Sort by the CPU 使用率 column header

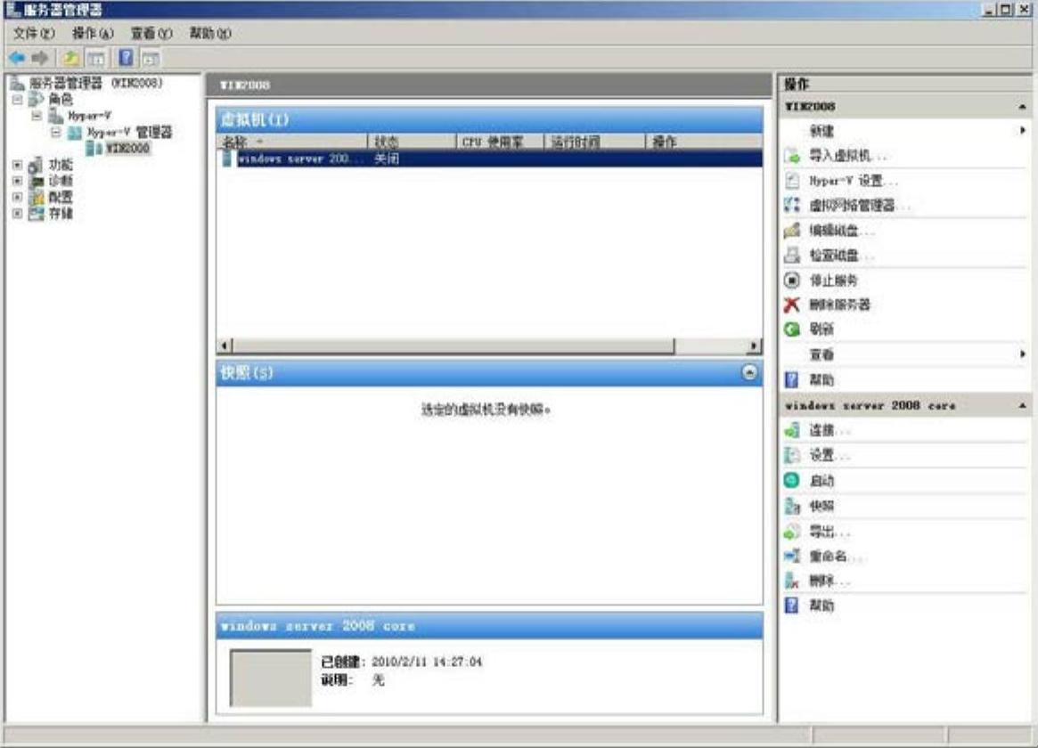[500, 142]
